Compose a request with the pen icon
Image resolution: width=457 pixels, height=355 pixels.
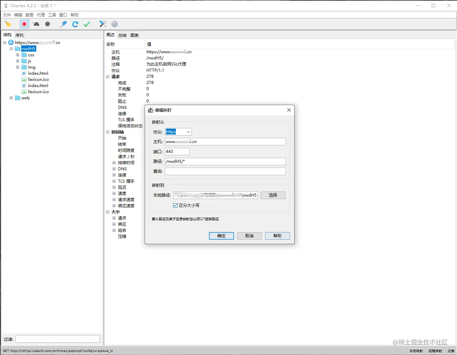pyautogui.click(x=64, y=24)
